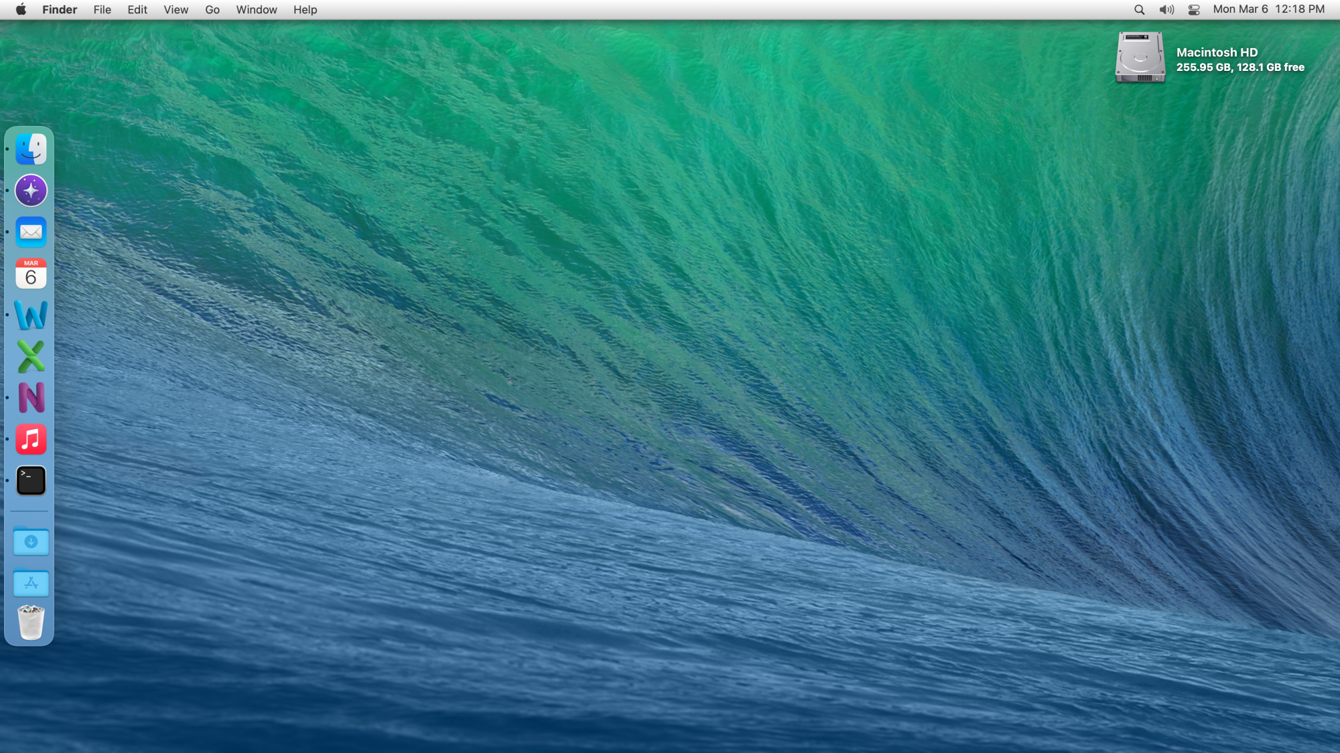Open the Trash in dock

[31, 622]
